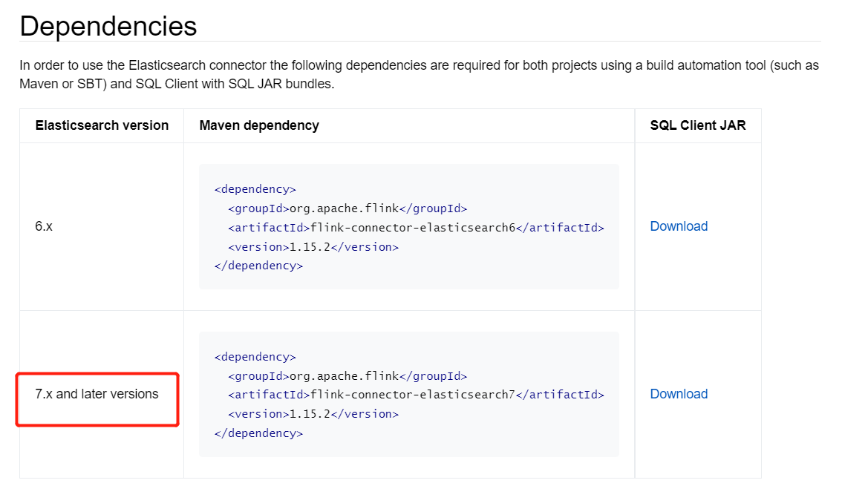Screen dimensions: 842x483
Task: Open the Download link for Elasticsearch 6.x
Action: point(679,226)
